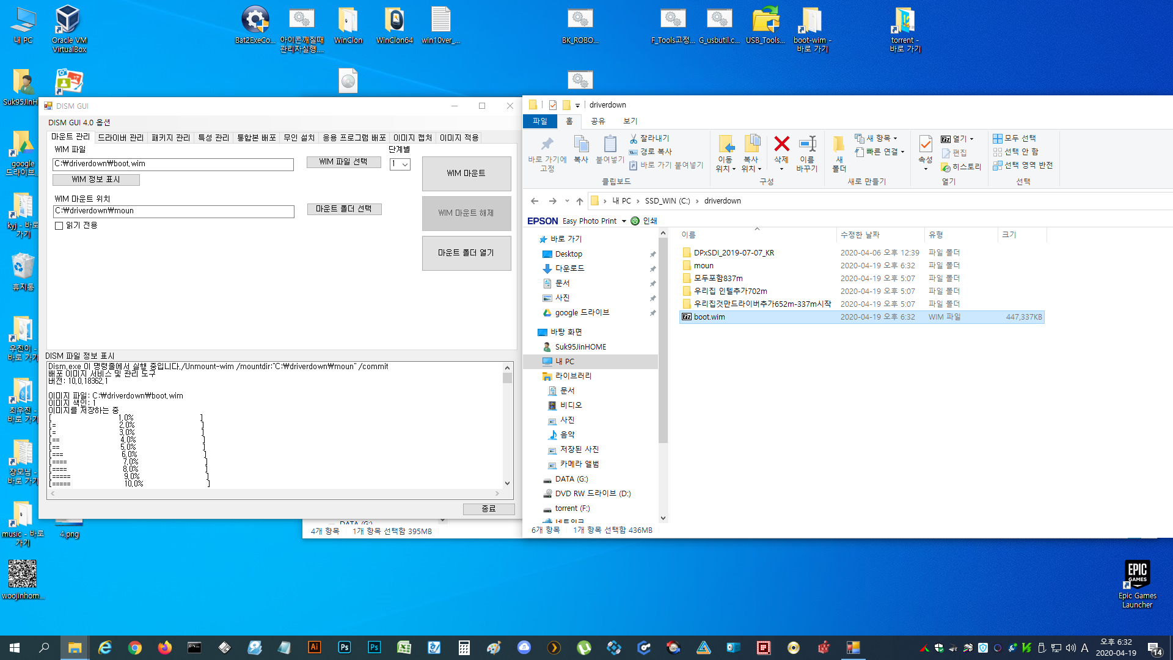Switch to the 패키지 관리 tab
Viewport: 1173px width, 660px height.
point(171,138)
